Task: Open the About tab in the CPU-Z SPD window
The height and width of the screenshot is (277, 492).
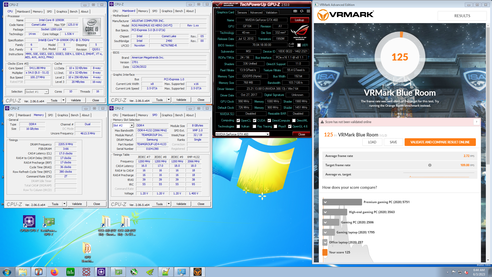Action: (190, 115)
